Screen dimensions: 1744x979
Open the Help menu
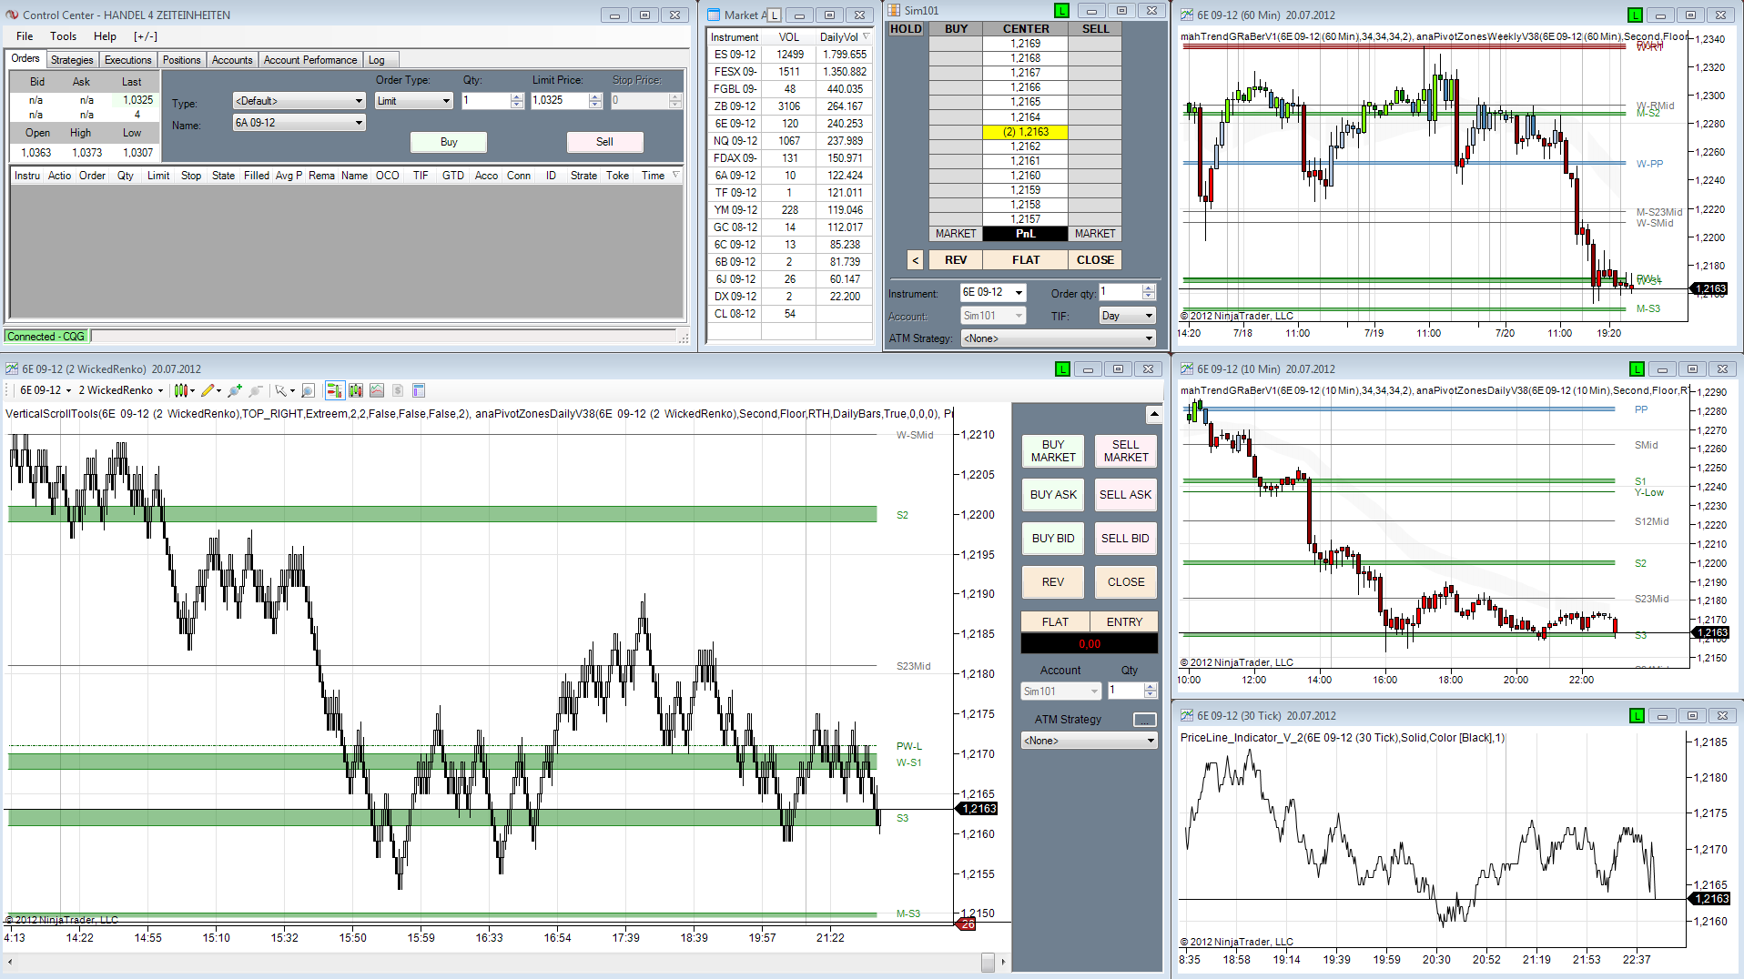click(x=105, y=36)
